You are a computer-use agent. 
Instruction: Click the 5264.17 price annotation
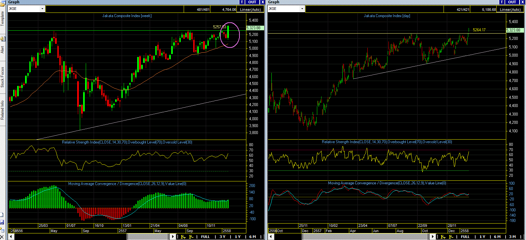[479, 30]
